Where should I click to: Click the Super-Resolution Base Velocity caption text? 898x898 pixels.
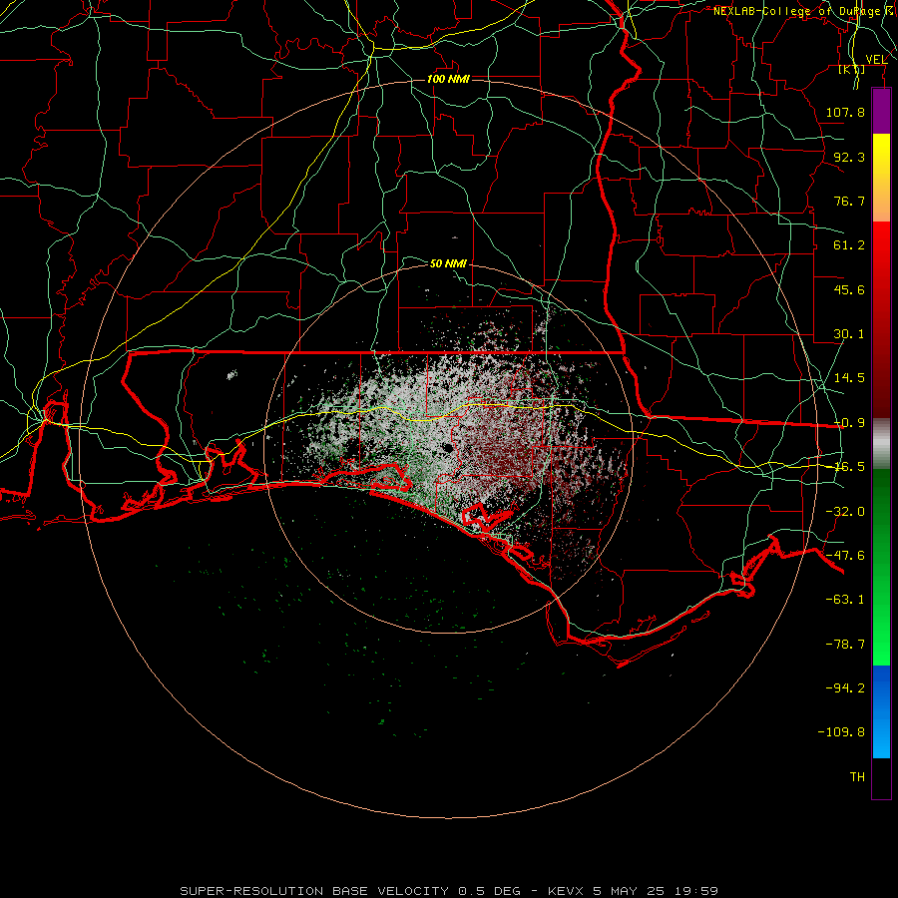(448, 891)
